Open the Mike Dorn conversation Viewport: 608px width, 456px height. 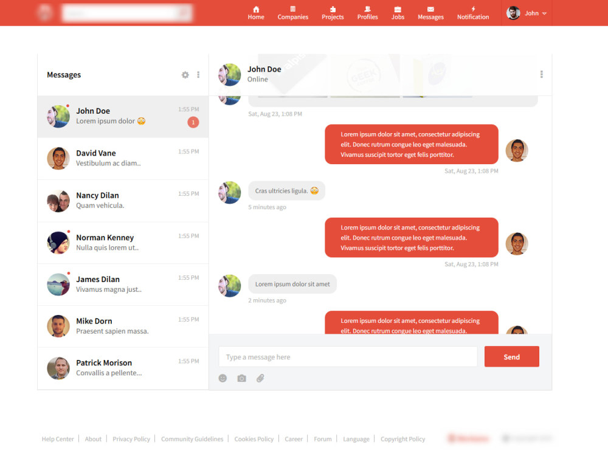tap(123, 326)
